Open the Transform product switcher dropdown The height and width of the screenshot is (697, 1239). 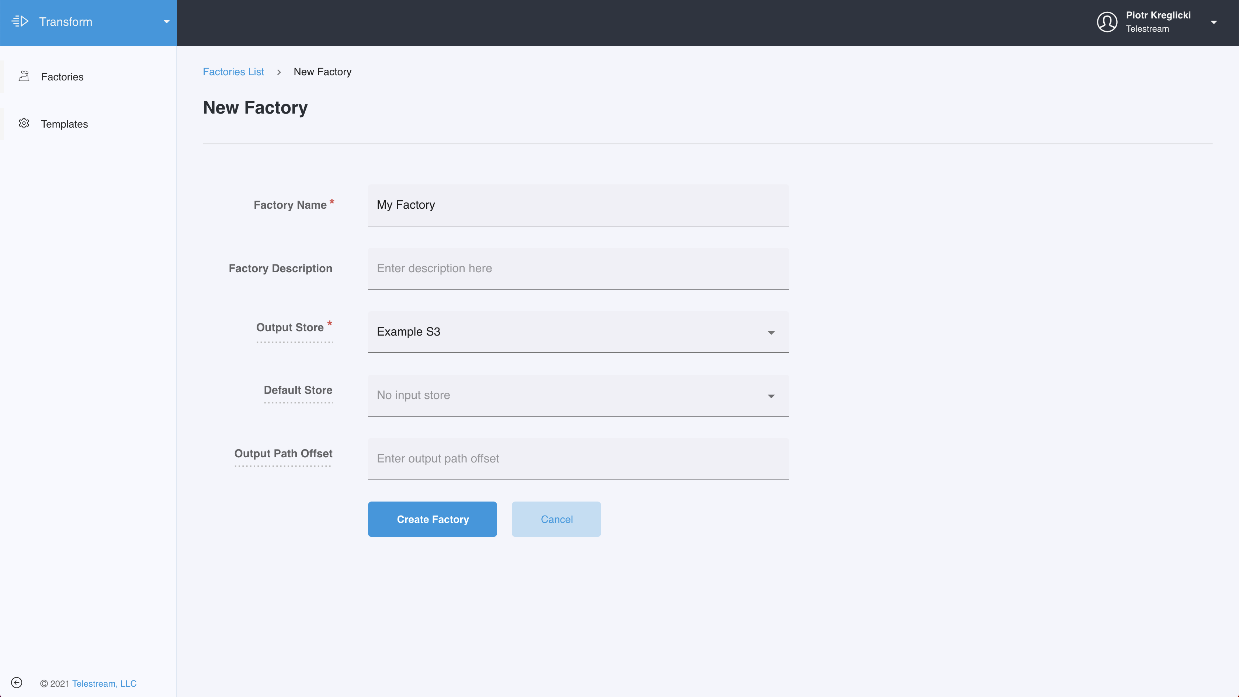pos(166,22)
